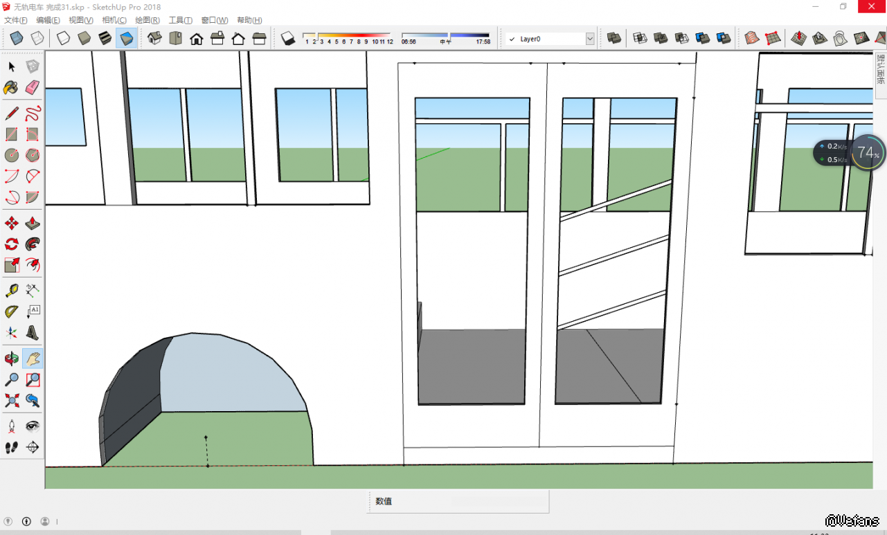Pick the Protractor tool

[12, 311]
